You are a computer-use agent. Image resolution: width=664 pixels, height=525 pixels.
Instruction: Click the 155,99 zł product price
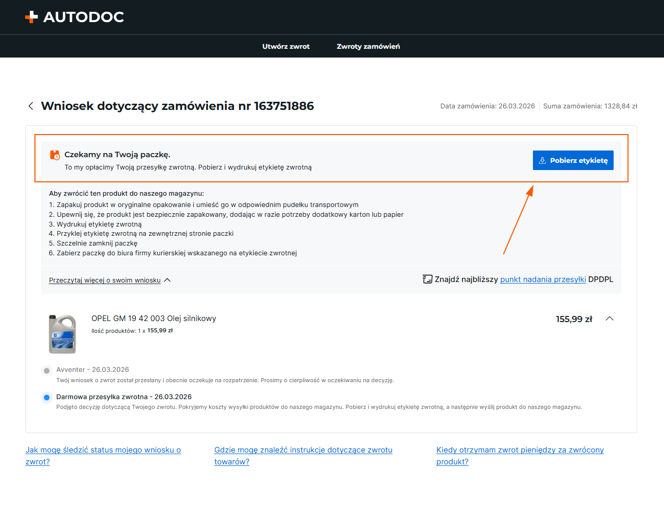(x=574, y=319)
